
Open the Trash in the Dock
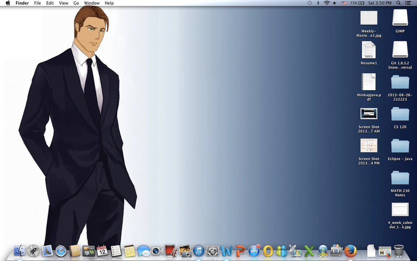(x=399, y=251)
